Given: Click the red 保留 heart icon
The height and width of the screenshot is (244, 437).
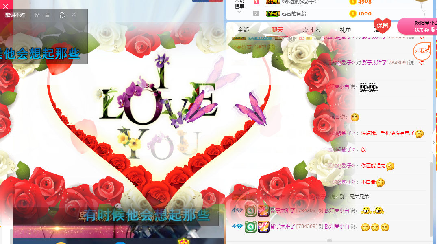Looking at the screenshot, I should (383, 26).
